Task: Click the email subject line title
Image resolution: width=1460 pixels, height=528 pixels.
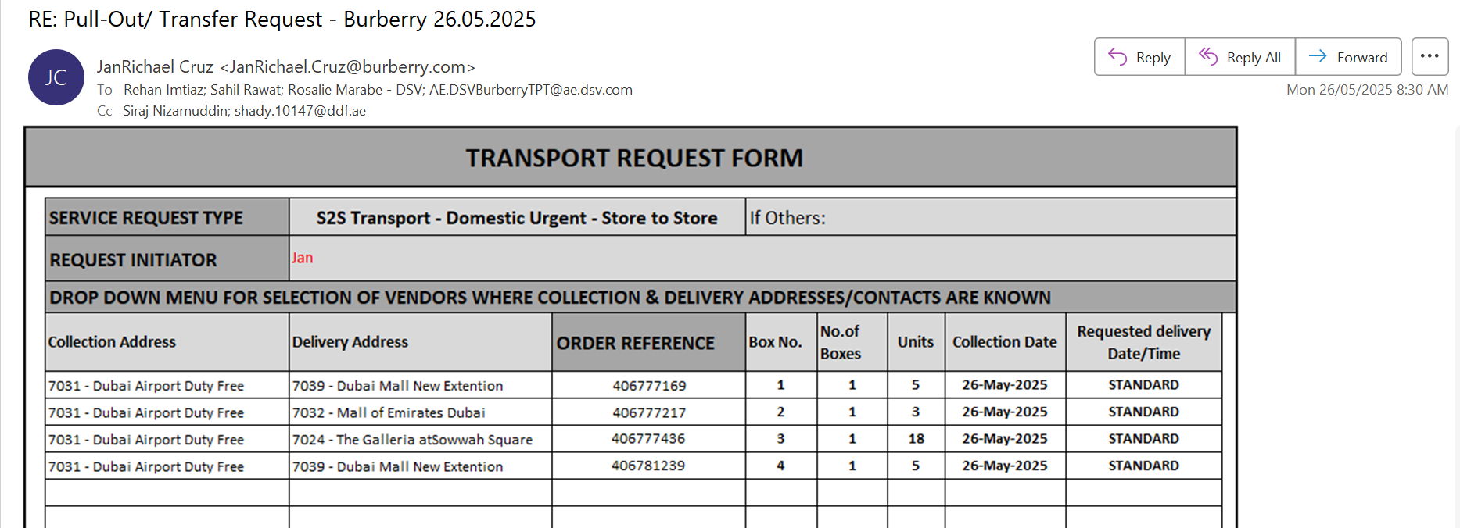Action: [x=282, y=19]
